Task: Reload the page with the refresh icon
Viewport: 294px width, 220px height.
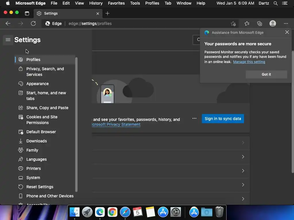Action: click(x=33, y=23)
